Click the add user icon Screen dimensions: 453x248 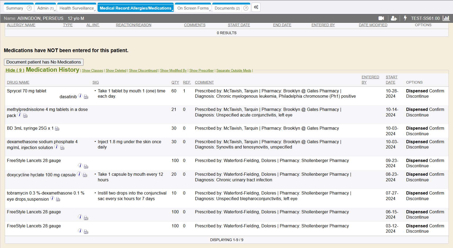click(394, 18)
